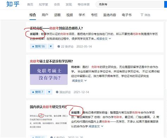Open article 正经分析——免联考到底适合哪些人?

click(56, 28)
